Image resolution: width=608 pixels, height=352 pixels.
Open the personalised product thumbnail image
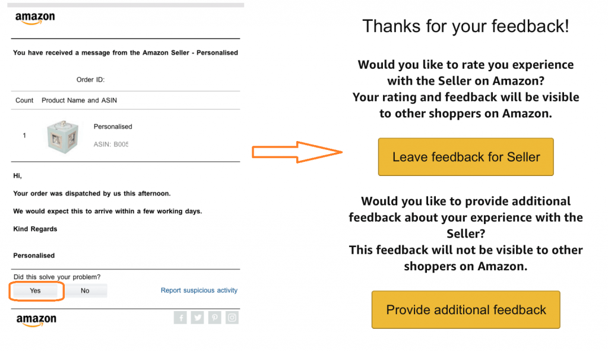tap(64, 136)
